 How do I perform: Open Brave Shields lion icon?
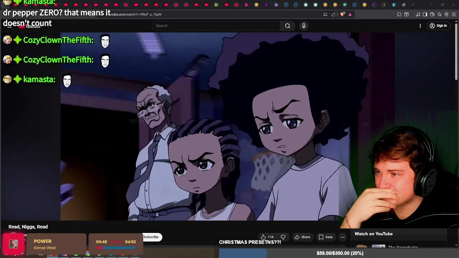pyautogui.click(x=342, y=14)
